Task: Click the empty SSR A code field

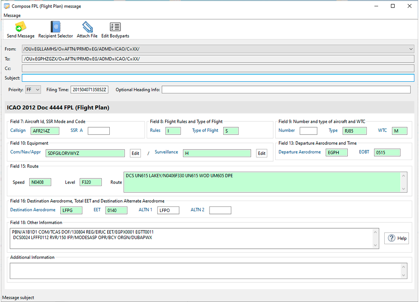Action: [98, 131]
